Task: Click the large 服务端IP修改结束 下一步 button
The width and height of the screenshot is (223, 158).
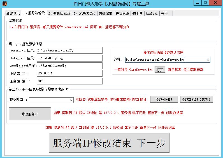Action: click(109, 143)
